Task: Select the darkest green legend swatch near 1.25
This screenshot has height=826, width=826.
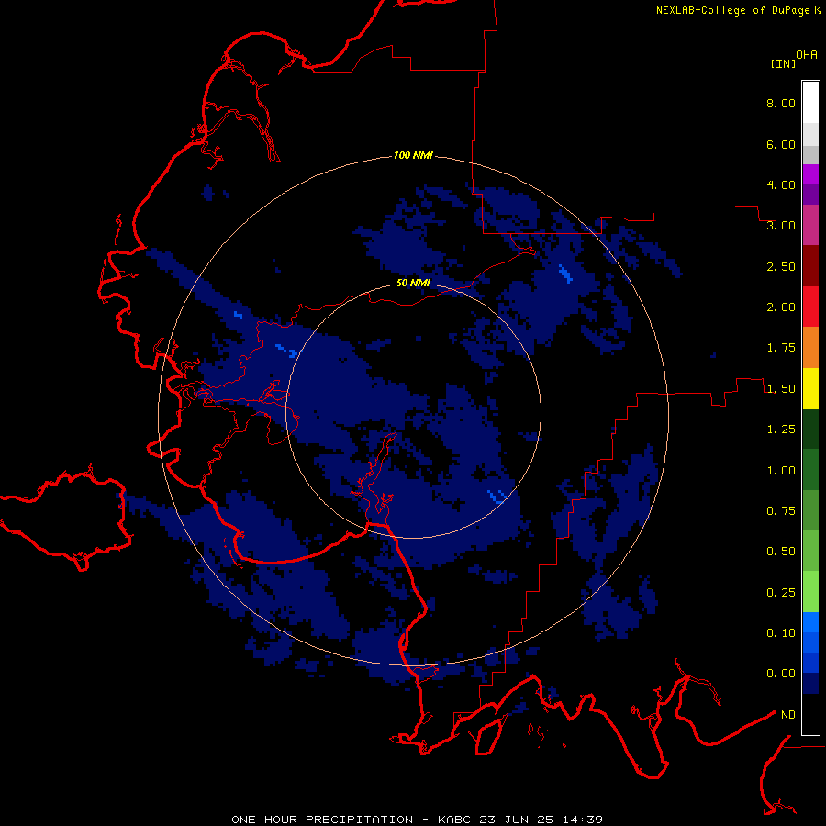Action: point(810,429)
